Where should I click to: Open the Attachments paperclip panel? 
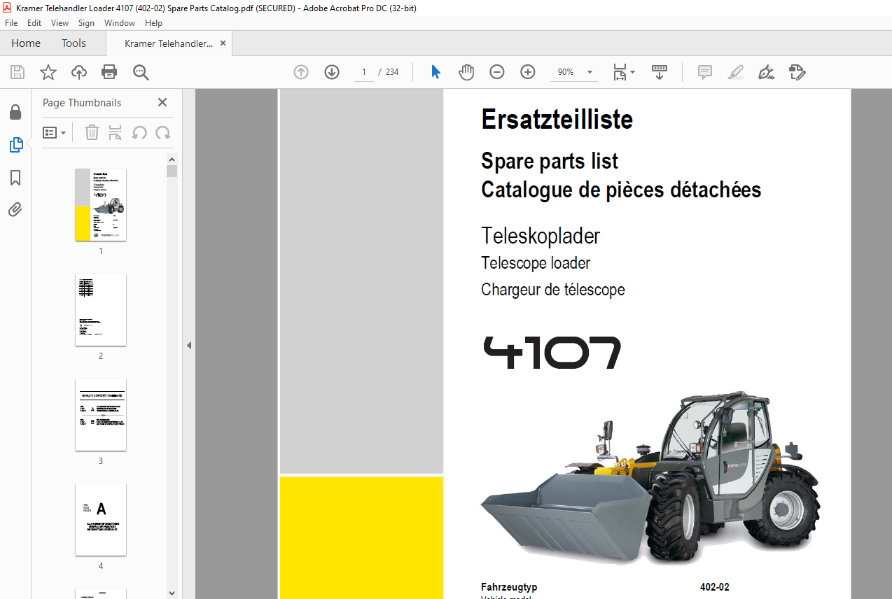(15, 210)
